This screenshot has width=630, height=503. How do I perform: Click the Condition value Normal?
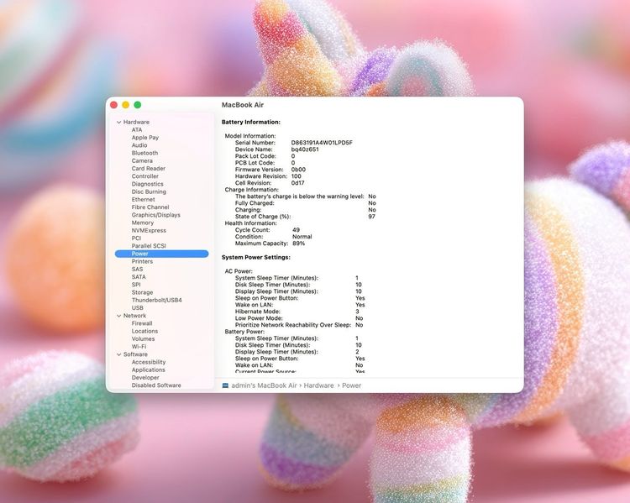[302, 237]
